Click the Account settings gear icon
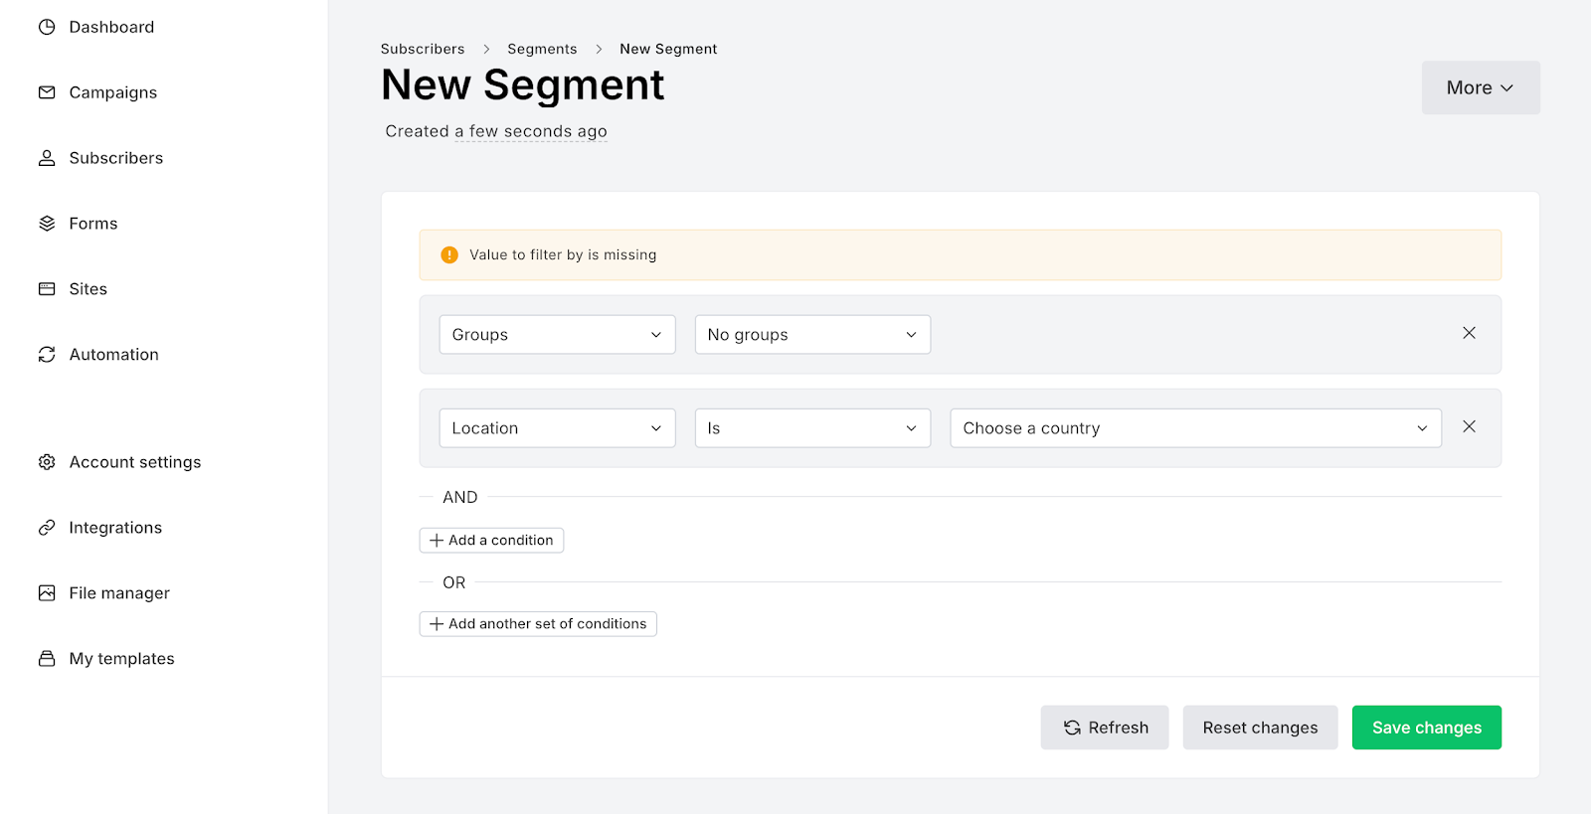Screen dimensions: 1591x814 click(x=47, y=462)
